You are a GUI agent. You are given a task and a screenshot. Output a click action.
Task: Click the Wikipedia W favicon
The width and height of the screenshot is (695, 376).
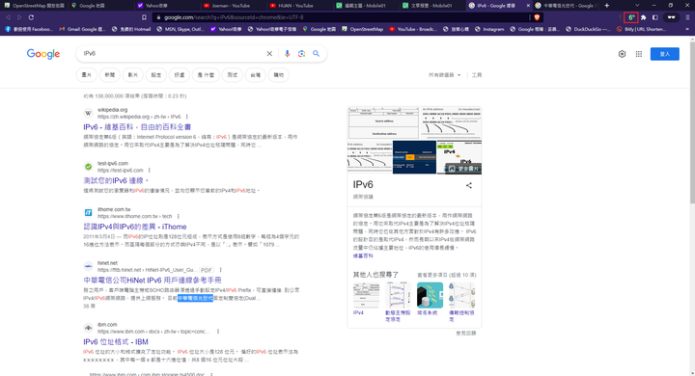click(x=88, y=114)
